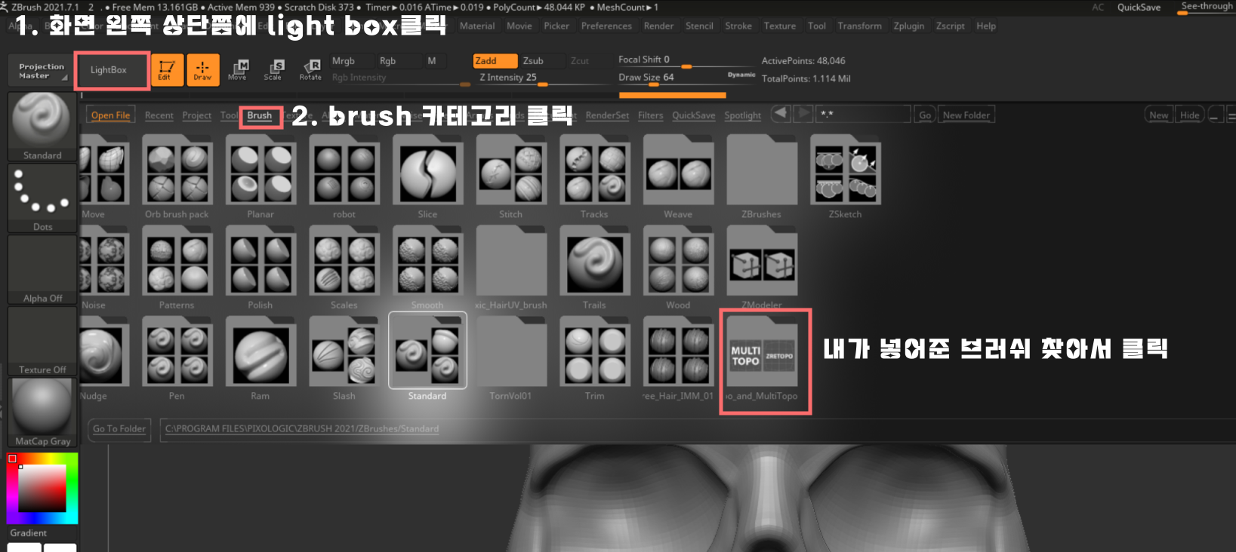
Task: Open the Stencil menu
Action: 699,26
